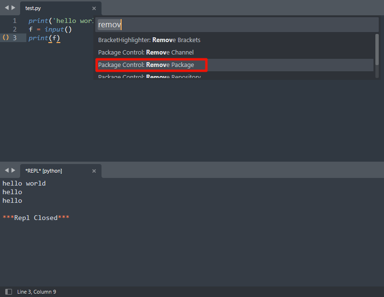This screenshot has height=297, width=384.
Task: Select BracketHighlighter: Remove Brackets command
Action: [x=149, y=40]
